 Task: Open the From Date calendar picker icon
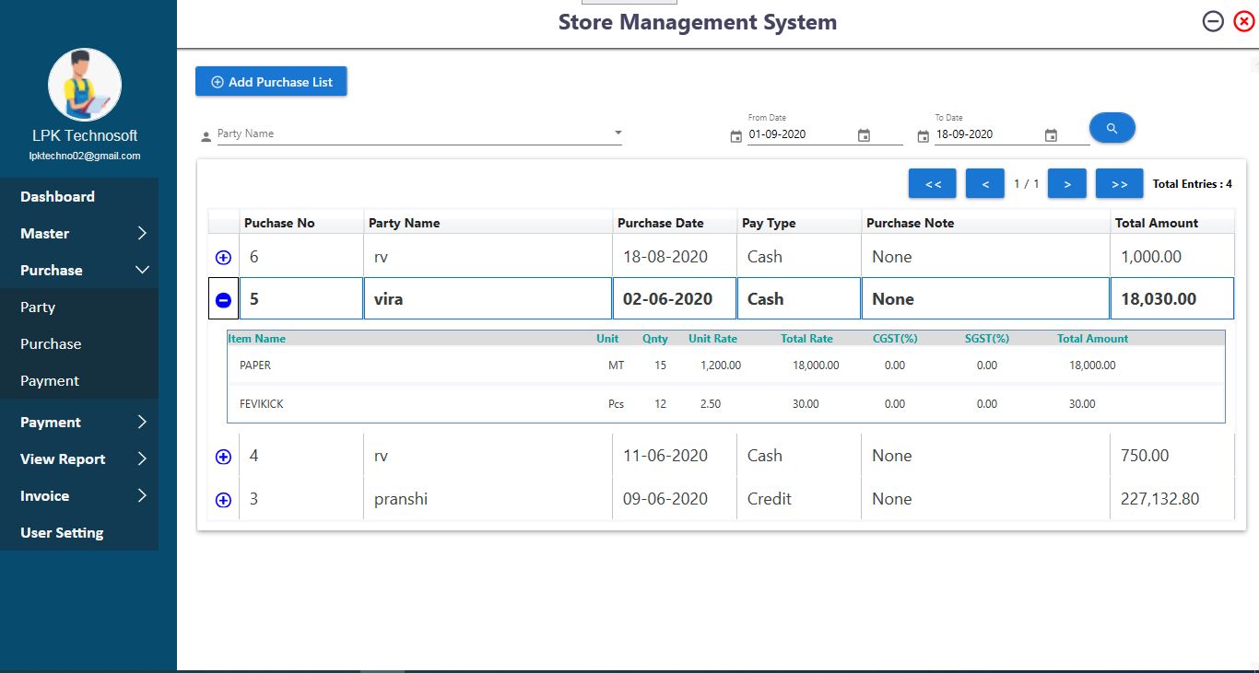[864, 135]
